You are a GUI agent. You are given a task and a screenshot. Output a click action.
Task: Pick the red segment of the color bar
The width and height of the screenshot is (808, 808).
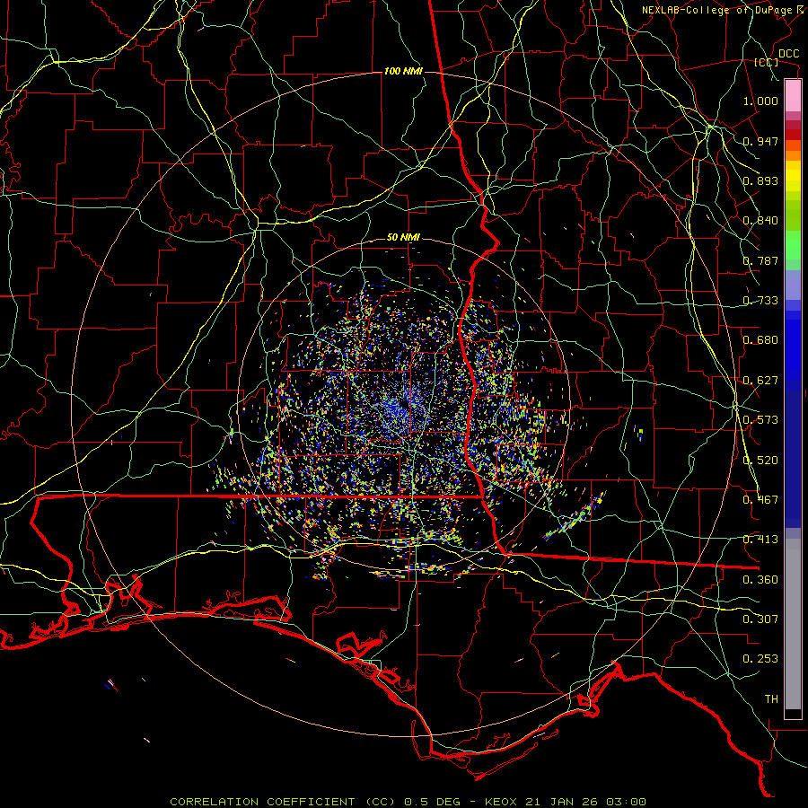(793, 135)
